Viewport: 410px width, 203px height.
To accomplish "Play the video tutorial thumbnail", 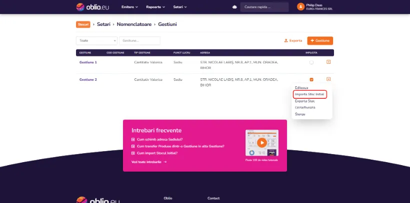I will (261, 142).
